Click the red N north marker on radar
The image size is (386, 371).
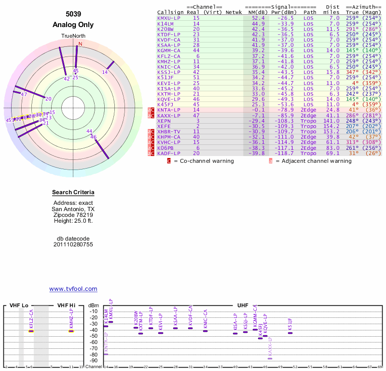click(80, 44)
